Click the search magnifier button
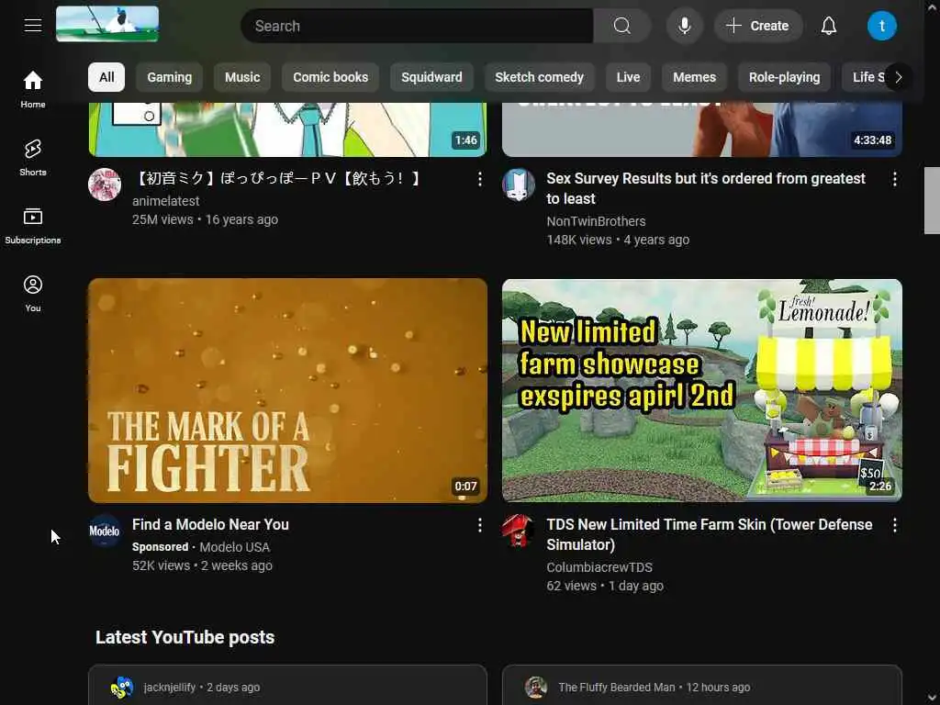Image resolution: width=940 pixels, height=705 pixels. point(621,26)
